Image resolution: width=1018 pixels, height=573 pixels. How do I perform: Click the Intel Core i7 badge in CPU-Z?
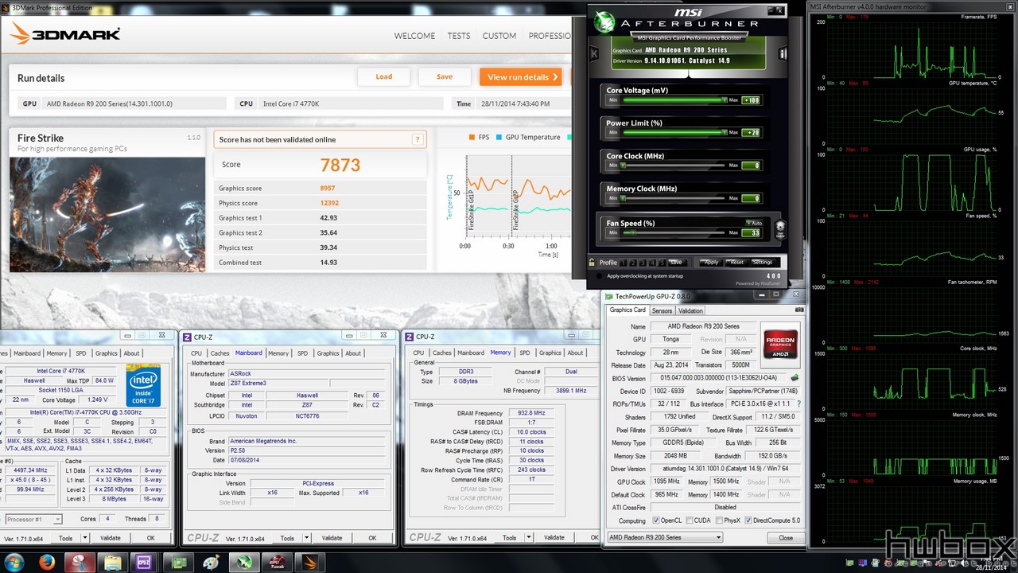143,385
